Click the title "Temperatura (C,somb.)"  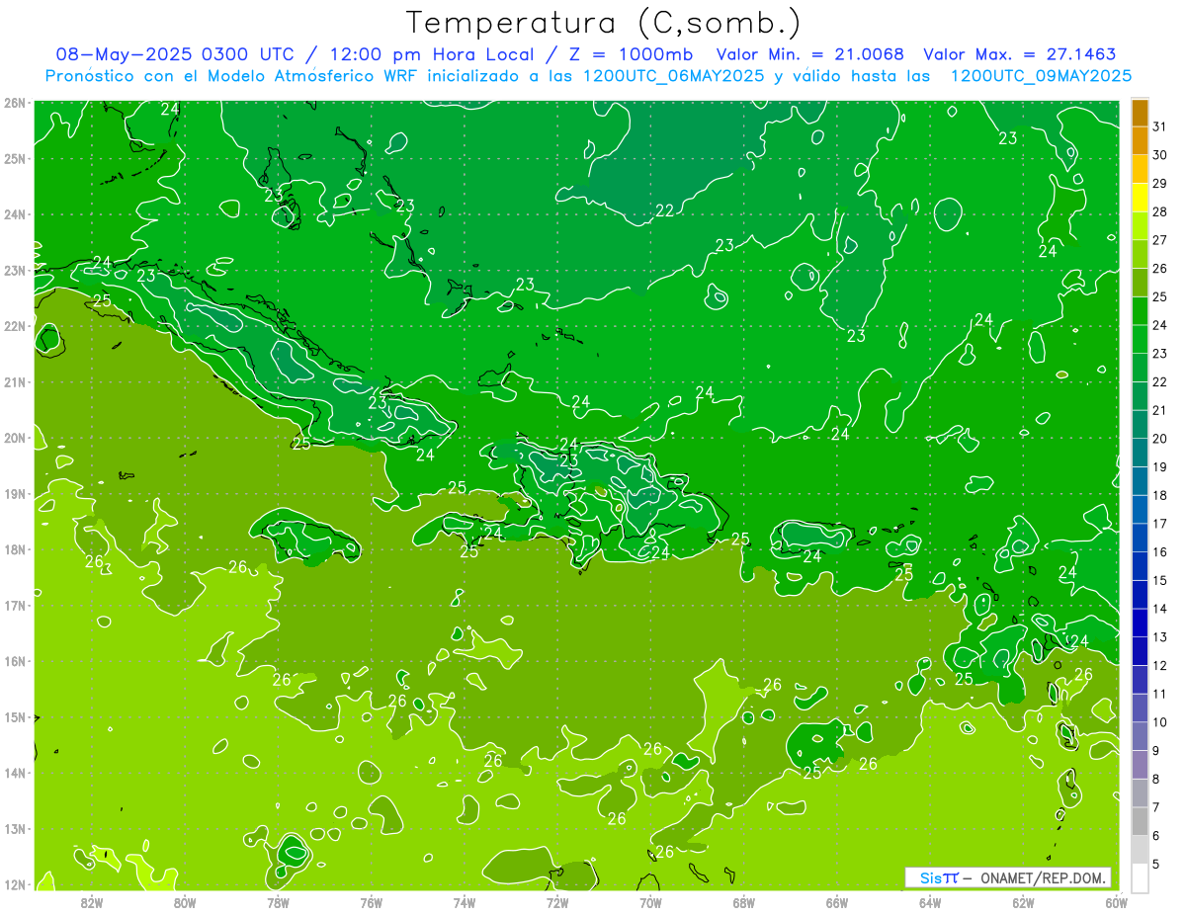(604, 23)
